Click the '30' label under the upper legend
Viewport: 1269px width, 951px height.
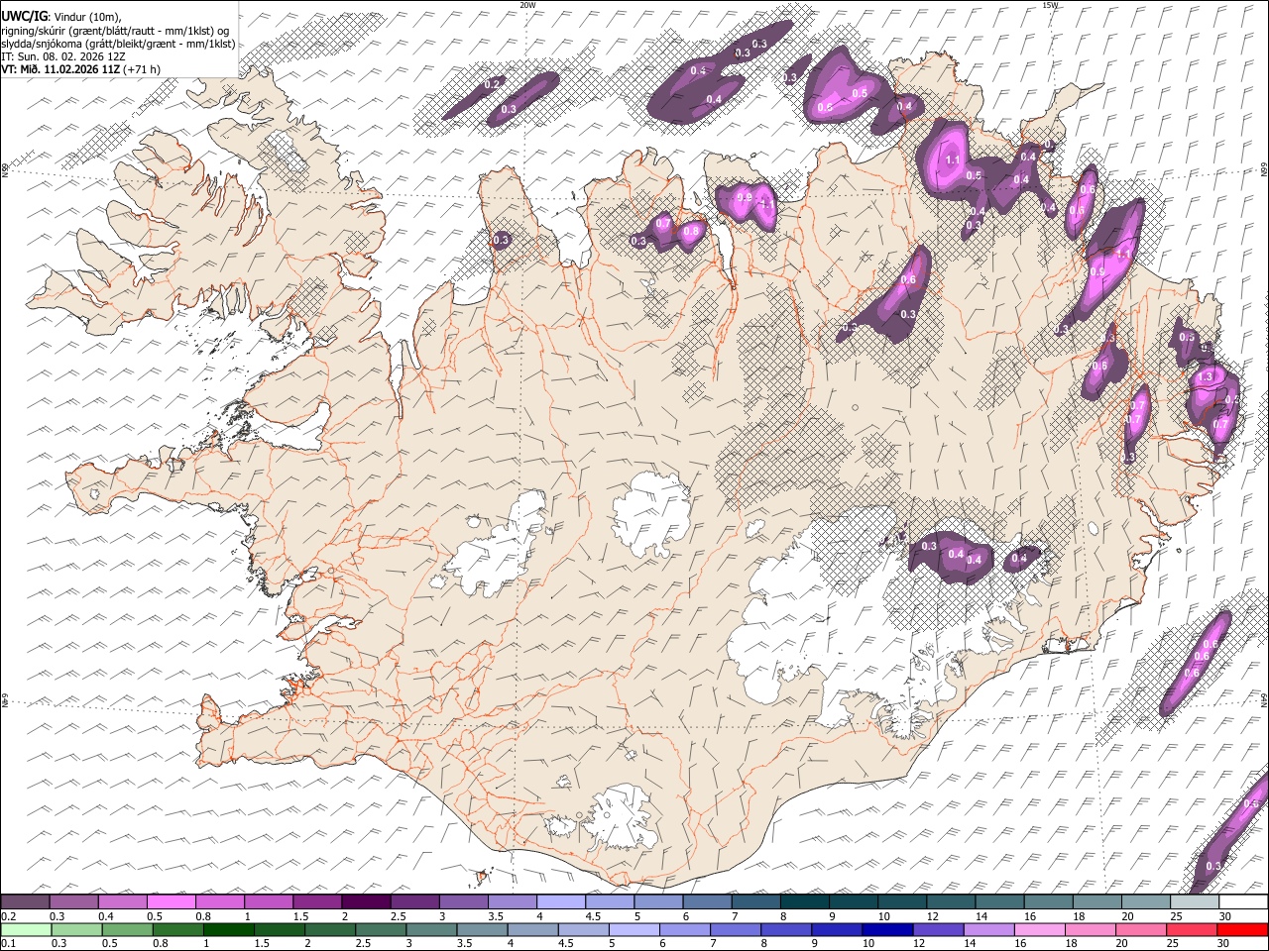[1225, 916]
